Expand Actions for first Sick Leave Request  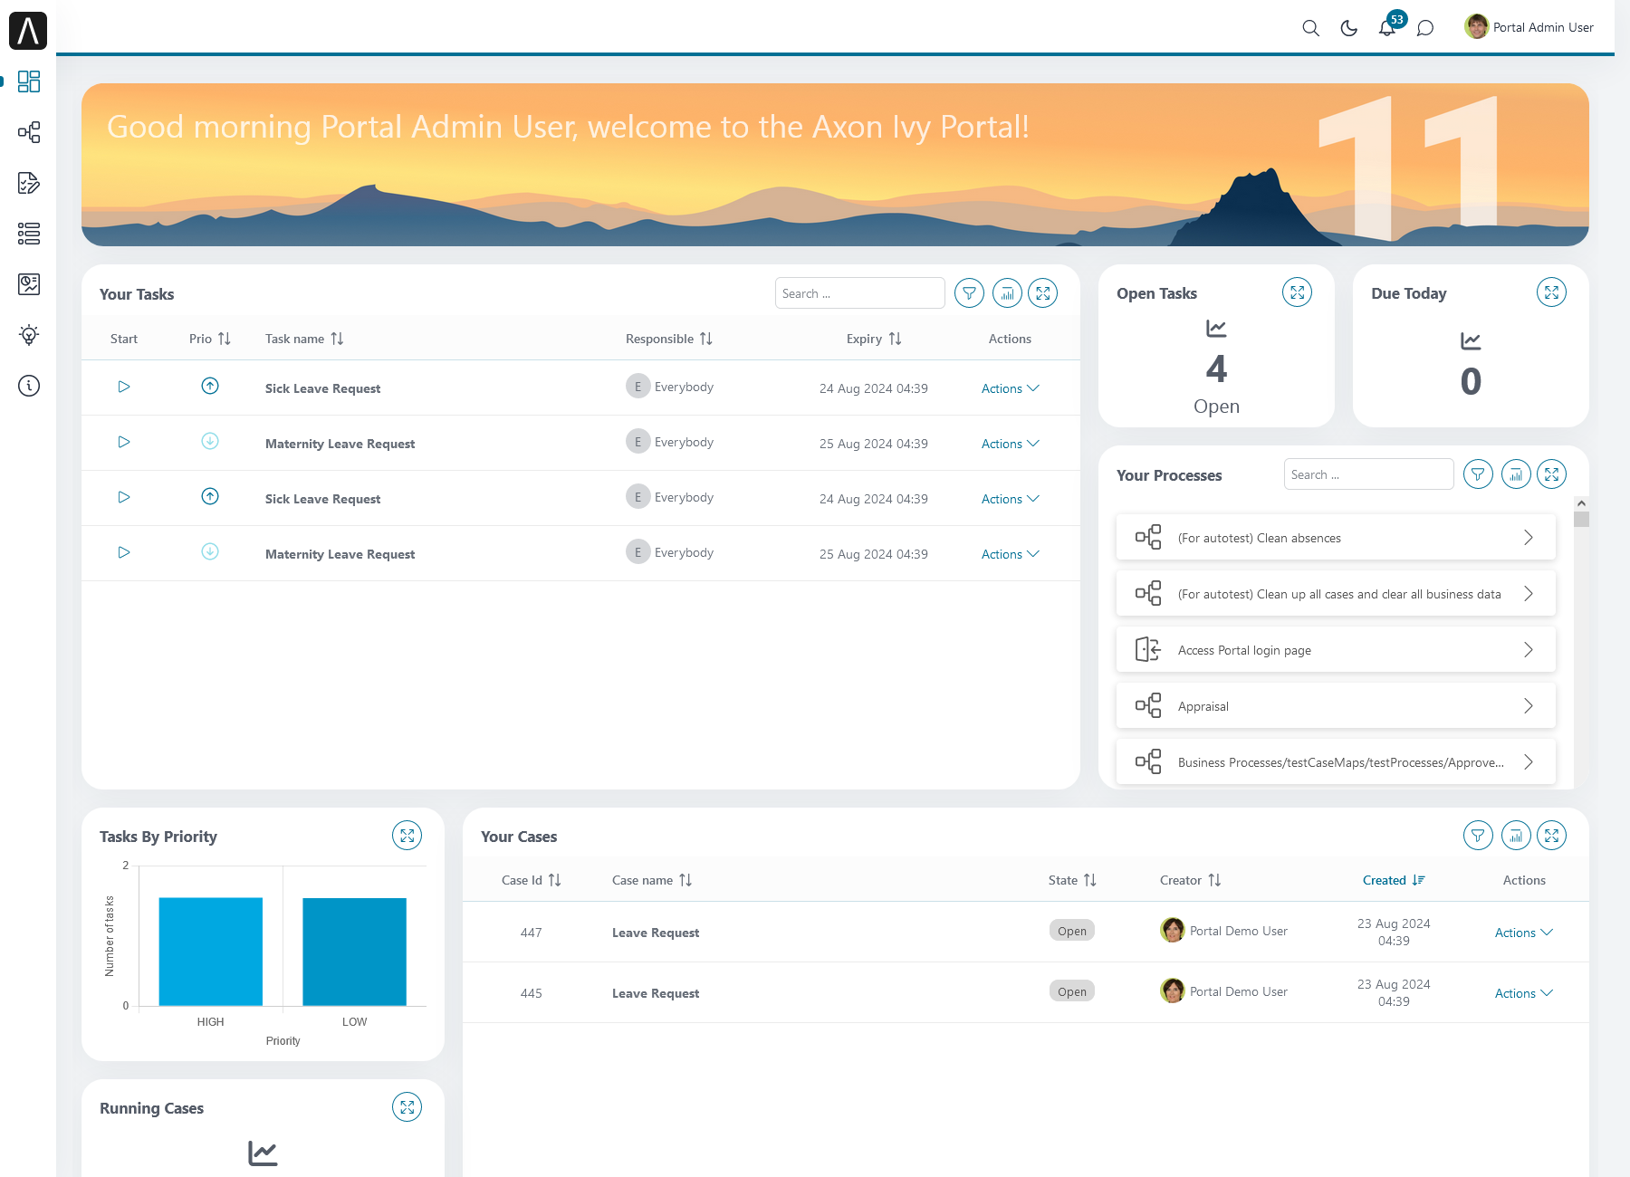point(1010,388)
